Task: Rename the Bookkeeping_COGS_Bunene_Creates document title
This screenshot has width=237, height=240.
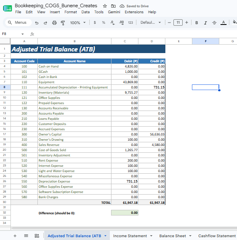Action: point(56,6)
